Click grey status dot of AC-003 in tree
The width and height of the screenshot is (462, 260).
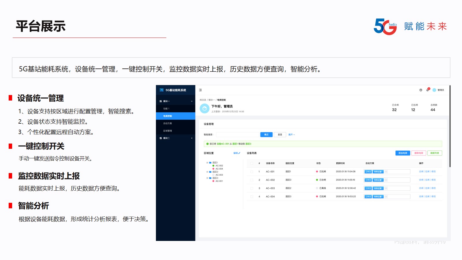click(213, 175)
